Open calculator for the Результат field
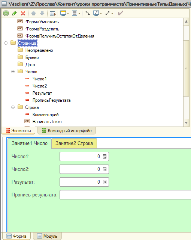The image size is (191, 240). (105, 182)
